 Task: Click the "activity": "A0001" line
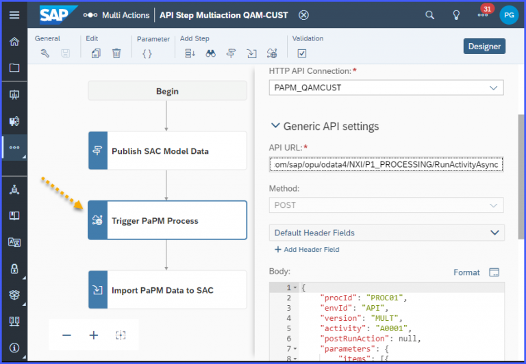(366, 328)
